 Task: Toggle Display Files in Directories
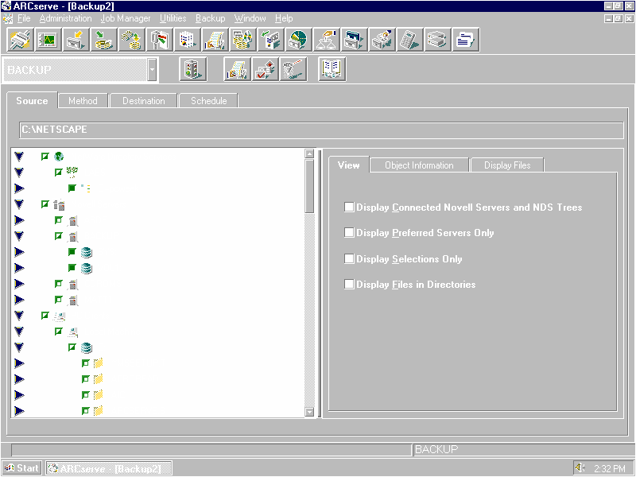pos(349,284)
